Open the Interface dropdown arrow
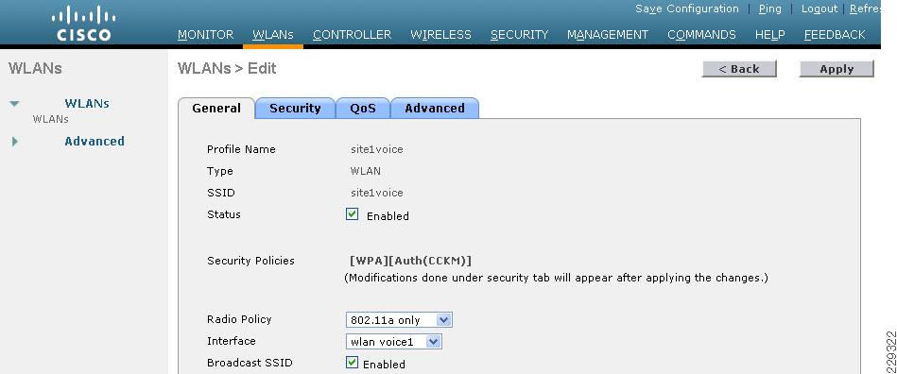The image size is (897, 374). [434, 342]
